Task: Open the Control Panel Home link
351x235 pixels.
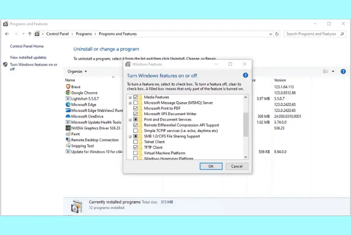Action: click(x=27, y=46)
